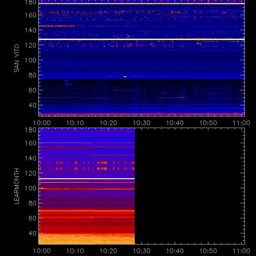This screenshot has height=256, width=256.
Task: Click 10:20 time label below San Vito plot
Action: (x=108, y=123)
